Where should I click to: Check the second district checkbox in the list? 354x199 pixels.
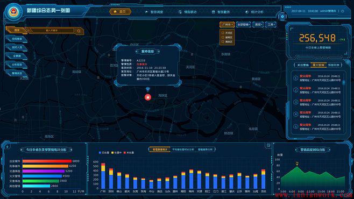point(223,37)
